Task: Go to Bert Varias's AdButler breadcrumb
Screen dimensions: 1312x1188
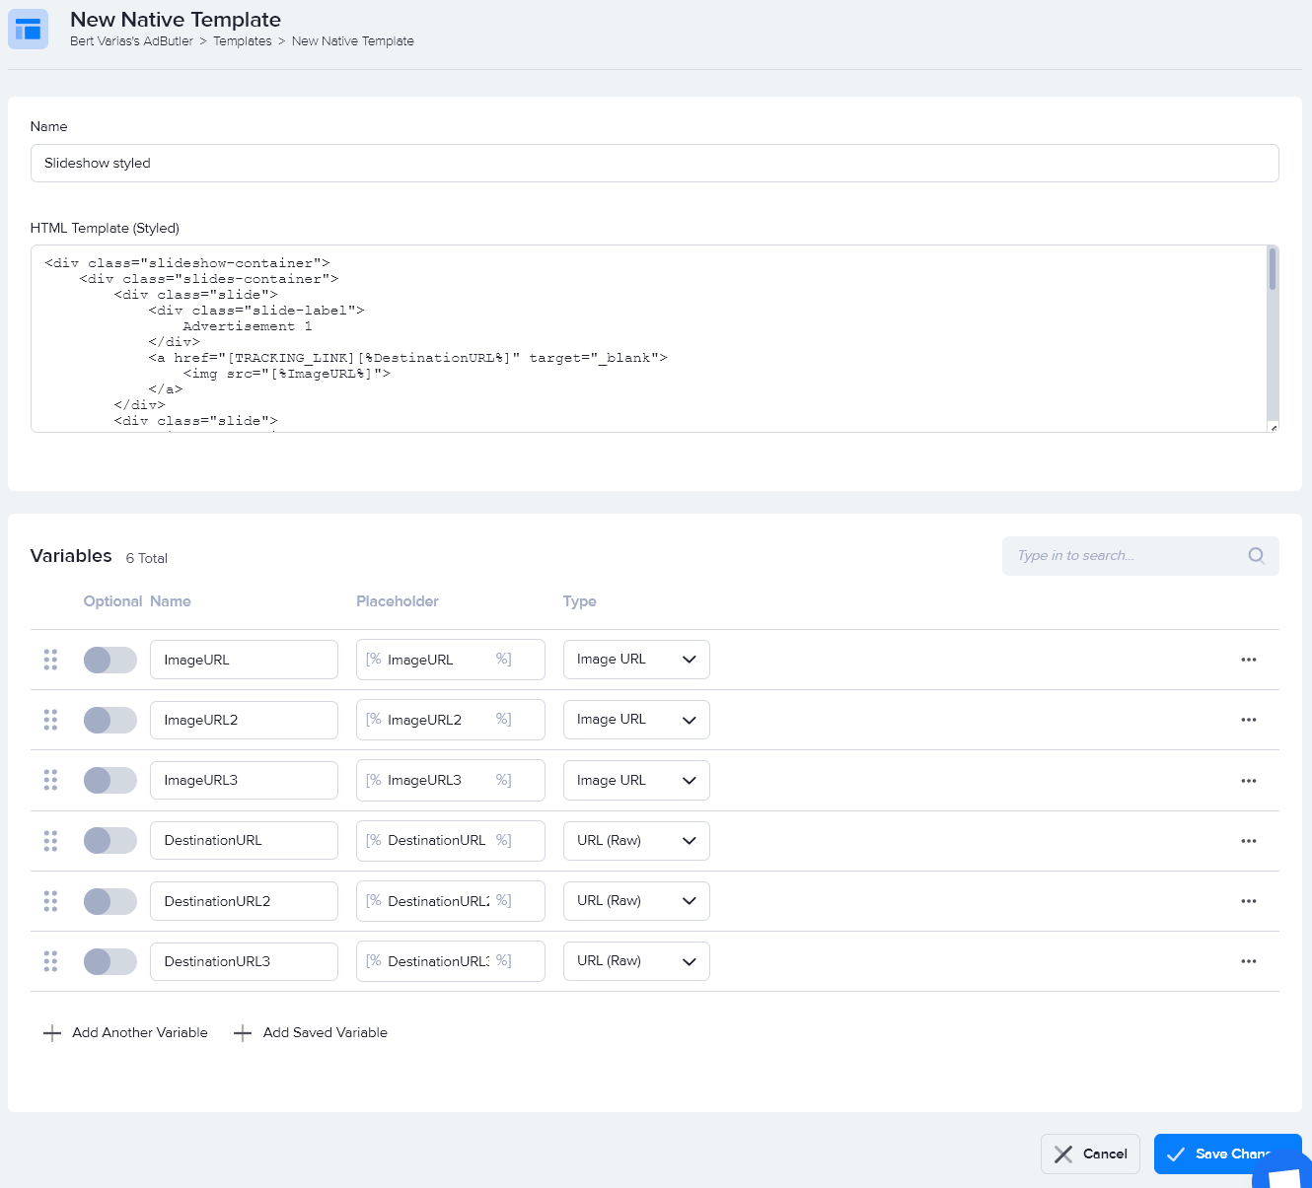Action: click(131, 41)
